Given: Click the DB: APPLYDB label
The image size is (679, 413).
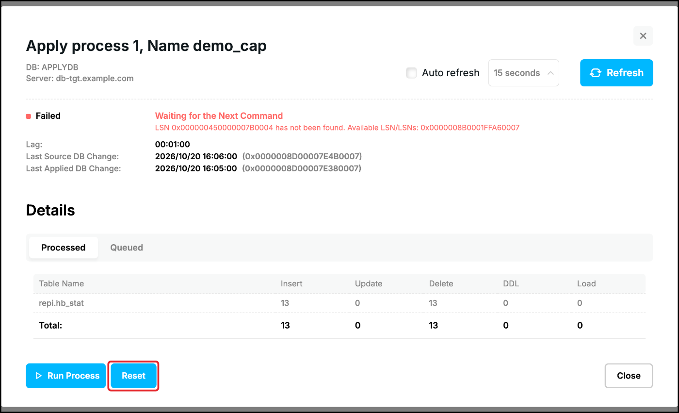Looking at the screenshot, I should (x=52, y=67).
